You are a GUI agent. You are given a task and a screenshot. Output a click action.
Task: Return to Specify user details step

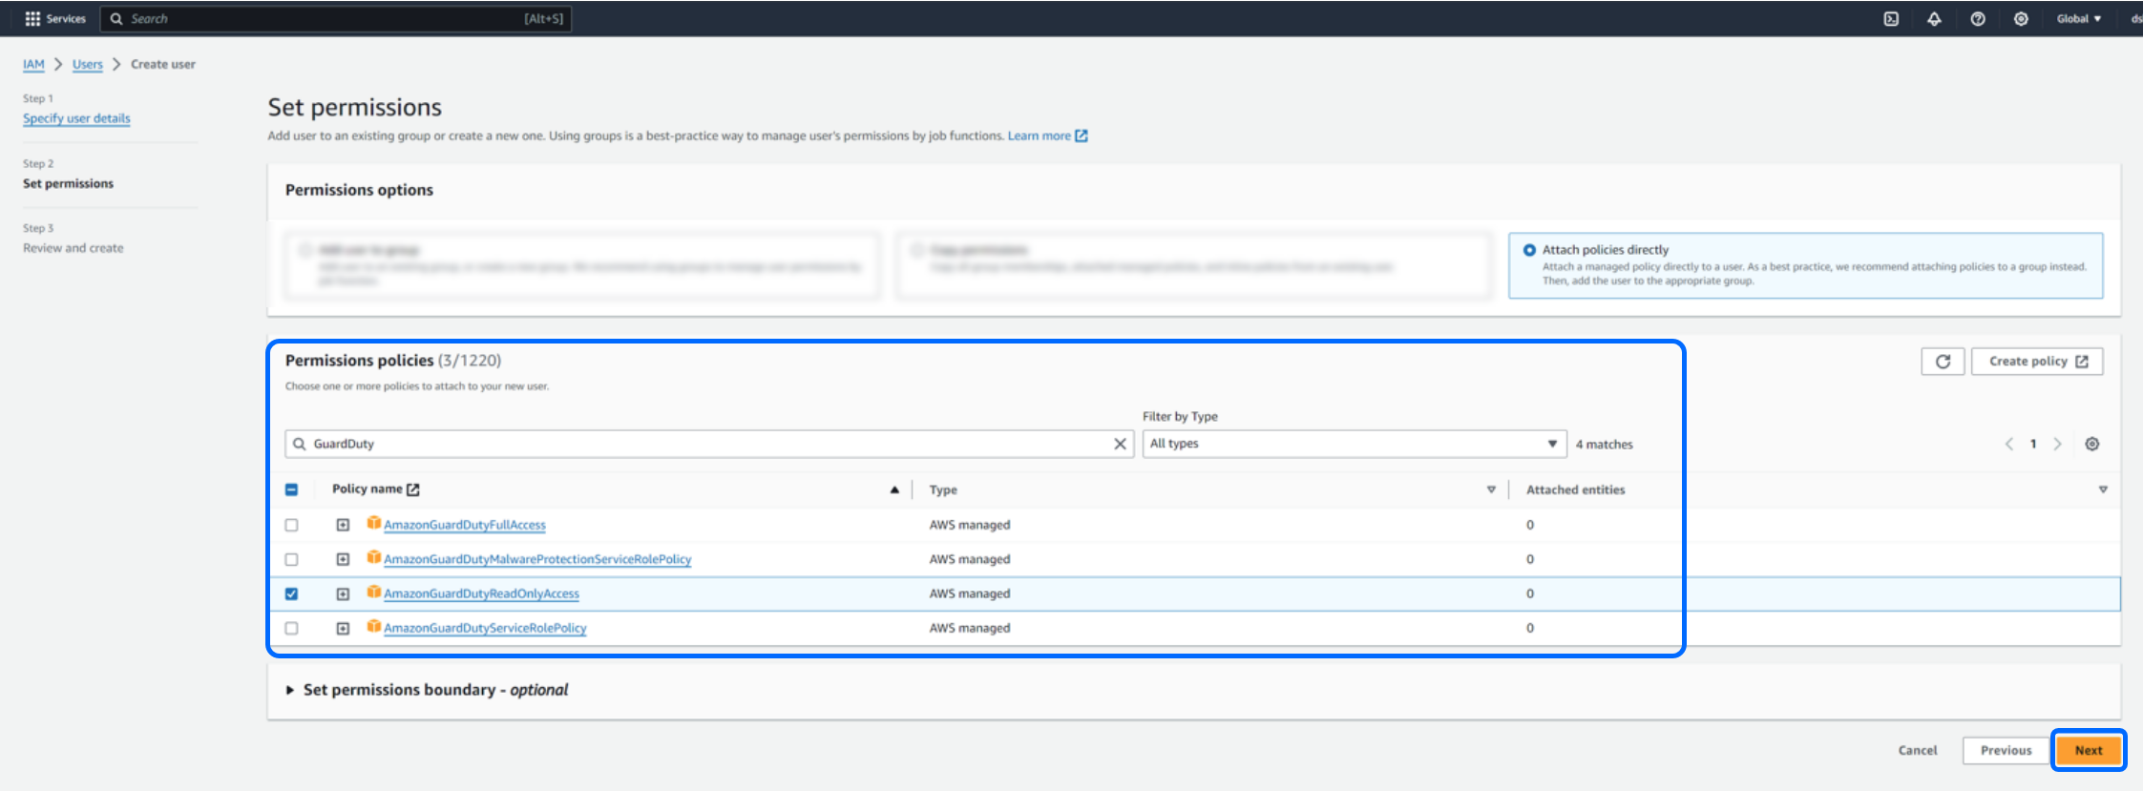click(76, 118)
